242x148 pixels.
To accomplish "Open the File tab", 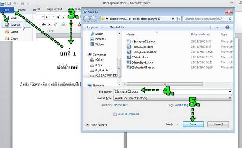I will (7, 10).
